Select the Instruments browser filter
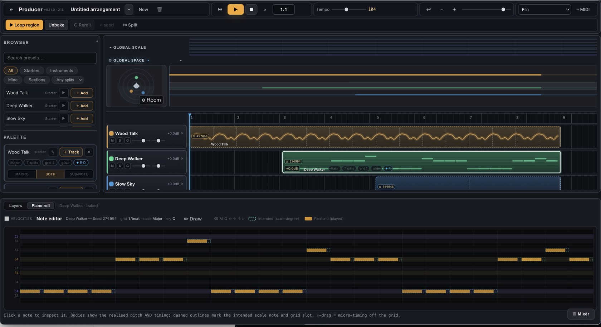The height and width of the screenshot is (327, 601). (x=62, y=71)
